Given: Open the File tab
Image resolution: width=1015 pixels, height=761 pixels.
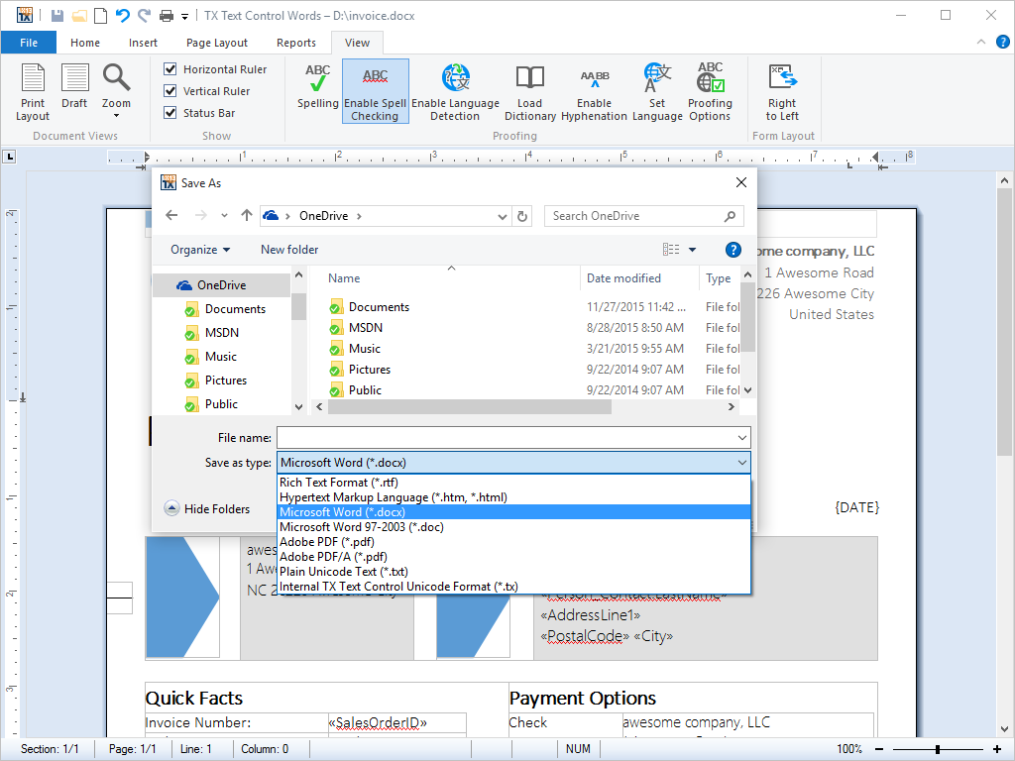Looking at the screenshot, I should click(x=29, y=43).
